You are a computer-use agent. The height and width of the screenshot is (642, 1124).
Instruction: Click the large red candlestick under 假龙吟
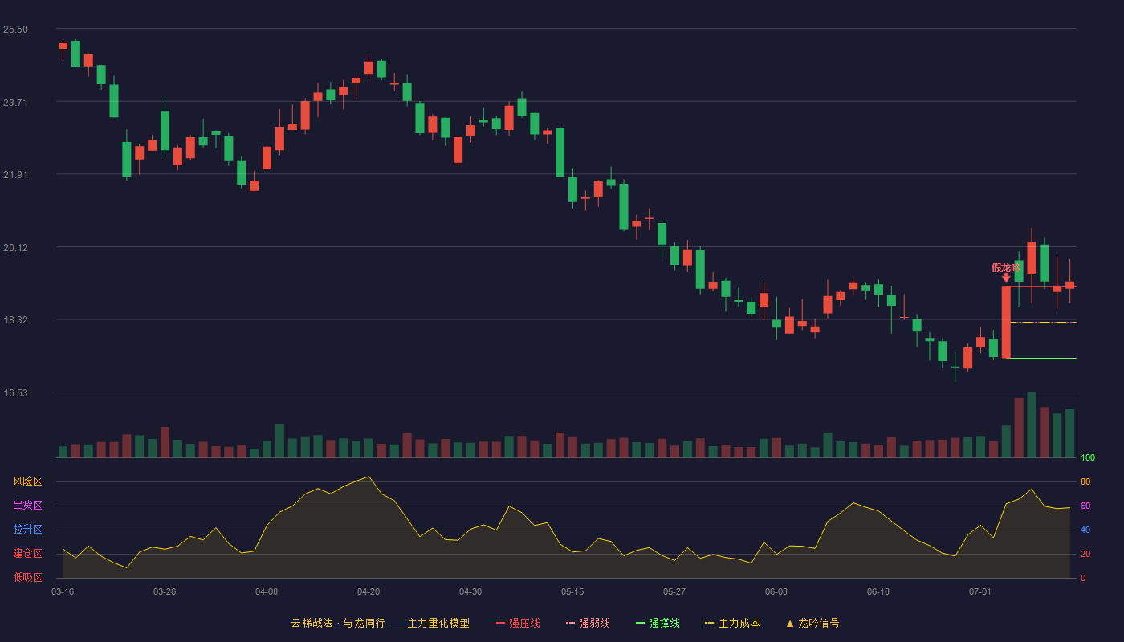click(1006, 323)
